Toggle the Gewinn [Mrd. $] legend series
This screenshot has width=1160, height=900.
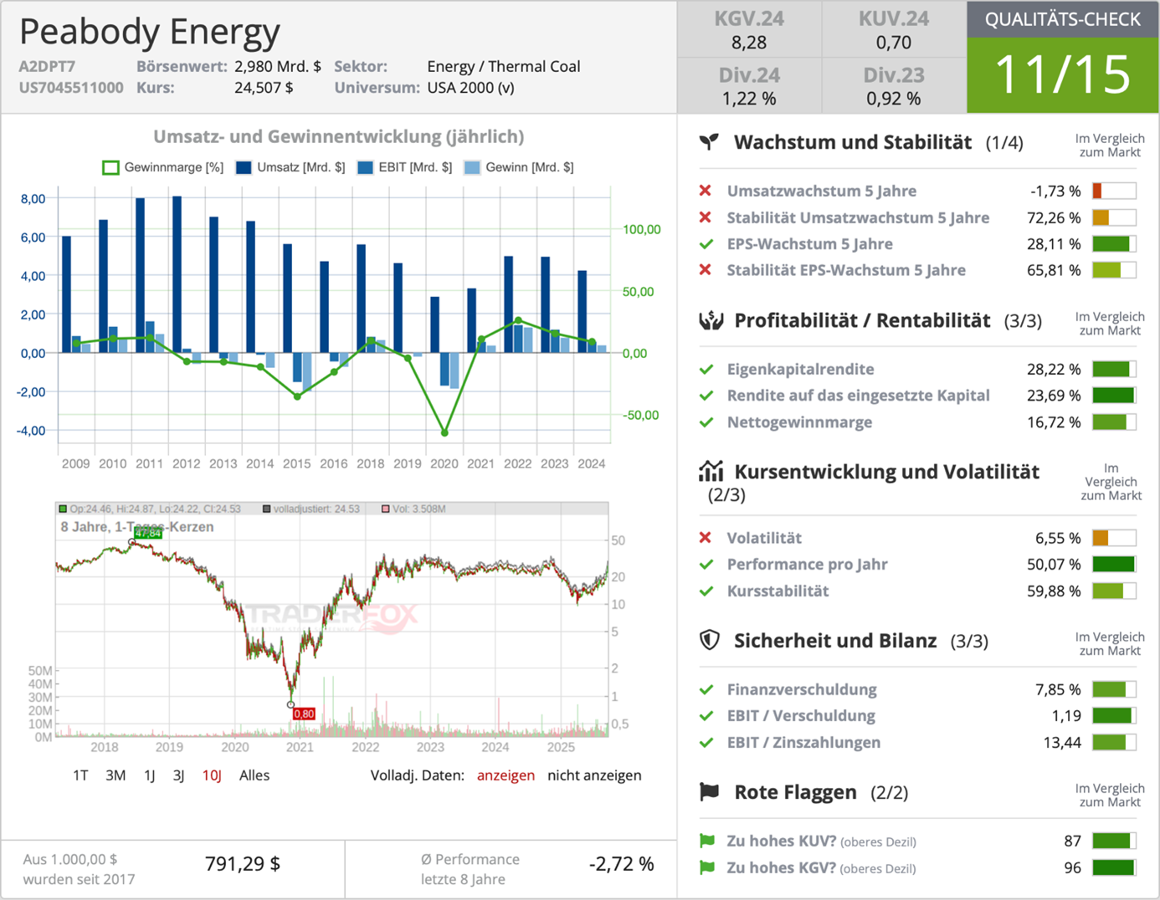[519, 167]
